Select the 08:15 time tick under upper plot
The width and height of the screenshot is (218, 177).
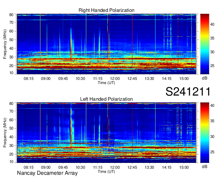tap(29, 79)
